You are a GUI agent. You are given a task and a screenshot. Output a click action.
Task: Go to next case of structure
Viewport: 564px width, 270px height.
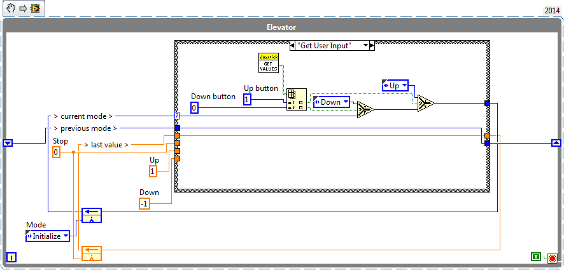tap(372, 46)
